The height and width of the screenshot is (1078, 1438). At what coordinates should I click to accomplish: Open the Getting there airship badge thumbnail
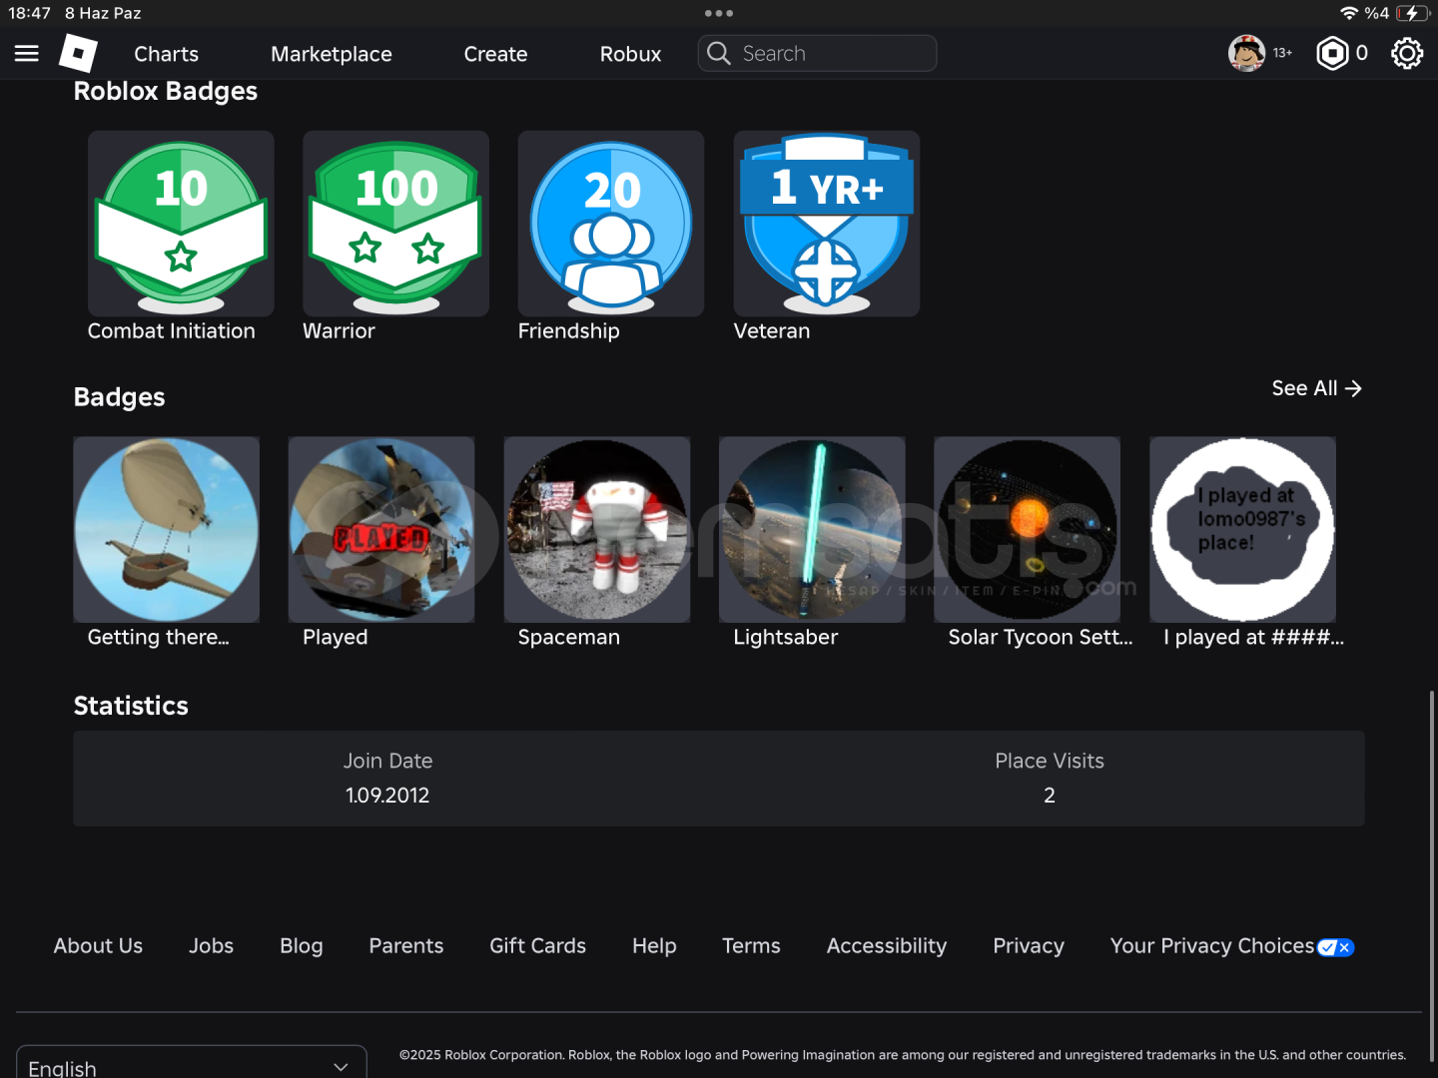click(x=167, y=530)
